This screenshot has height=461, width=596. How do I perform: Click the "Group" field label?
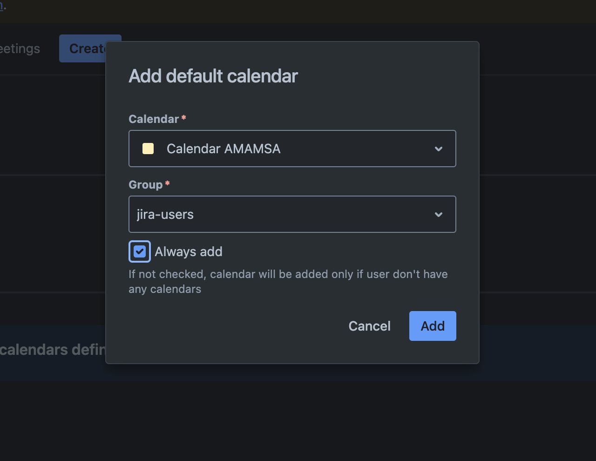click(x=145, y=185)
